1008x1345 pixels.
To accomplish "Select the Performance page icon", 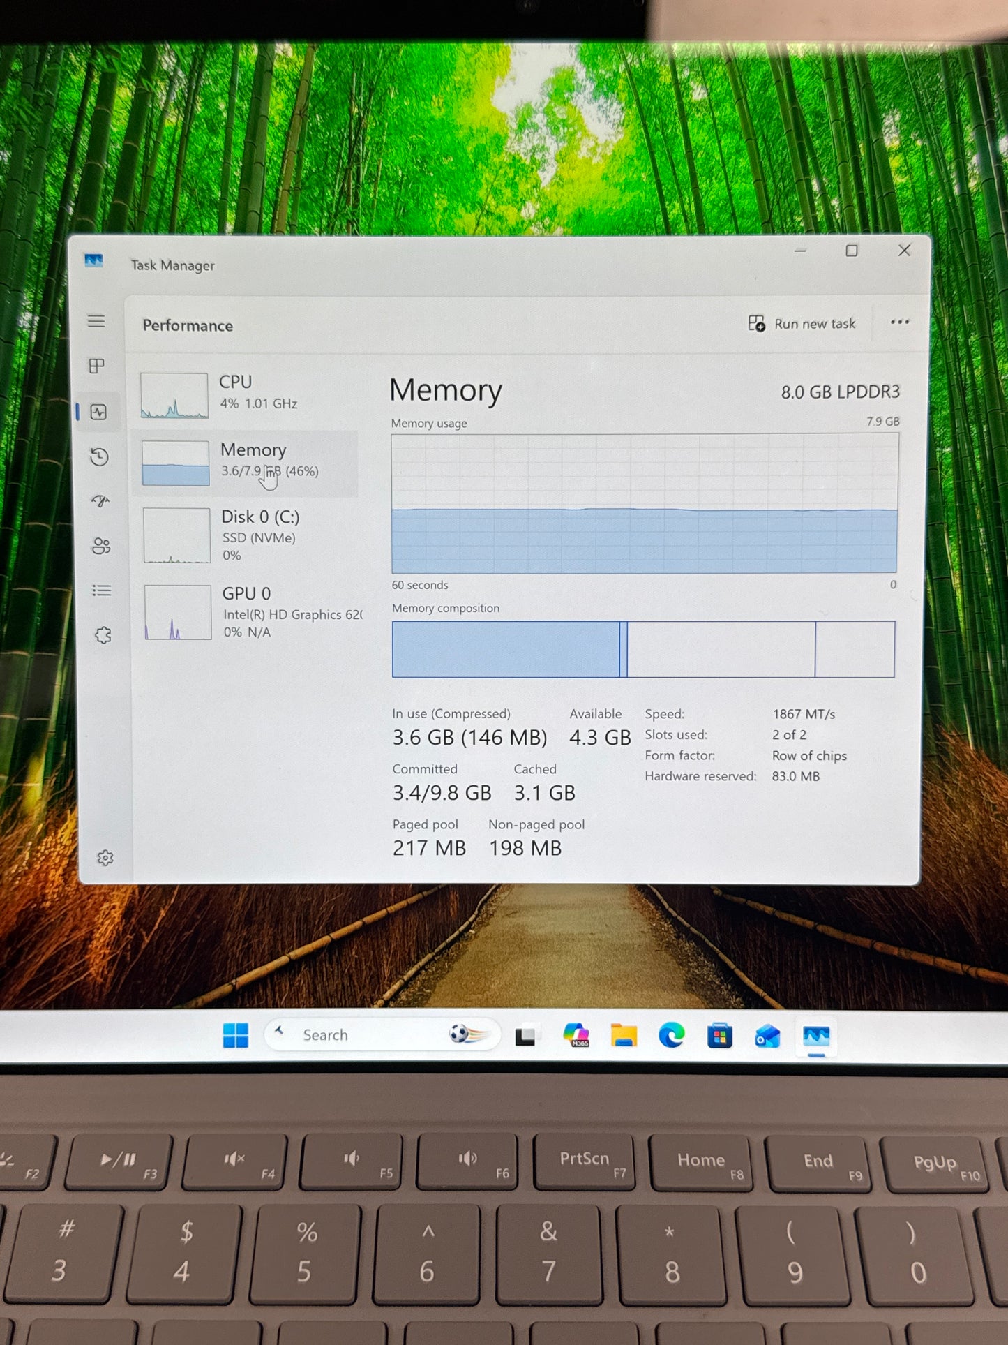I will pos(98,412).
